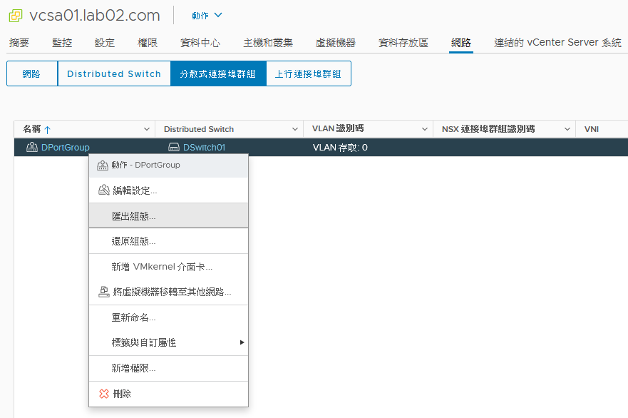This screenshot has width=628, height=418.
Task: Click the switch icon beside DSwitch01
Action: pyautogui.click(x=174, y=148)
